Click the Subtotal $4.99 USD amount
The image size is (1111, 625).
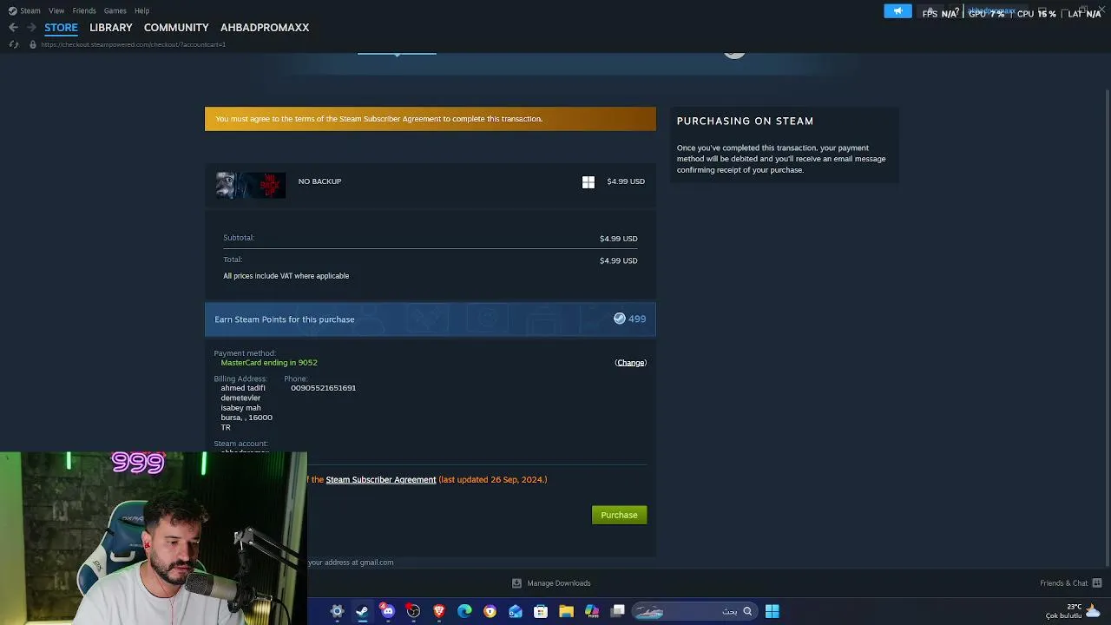pyautogui.click(x=618, y=239)
